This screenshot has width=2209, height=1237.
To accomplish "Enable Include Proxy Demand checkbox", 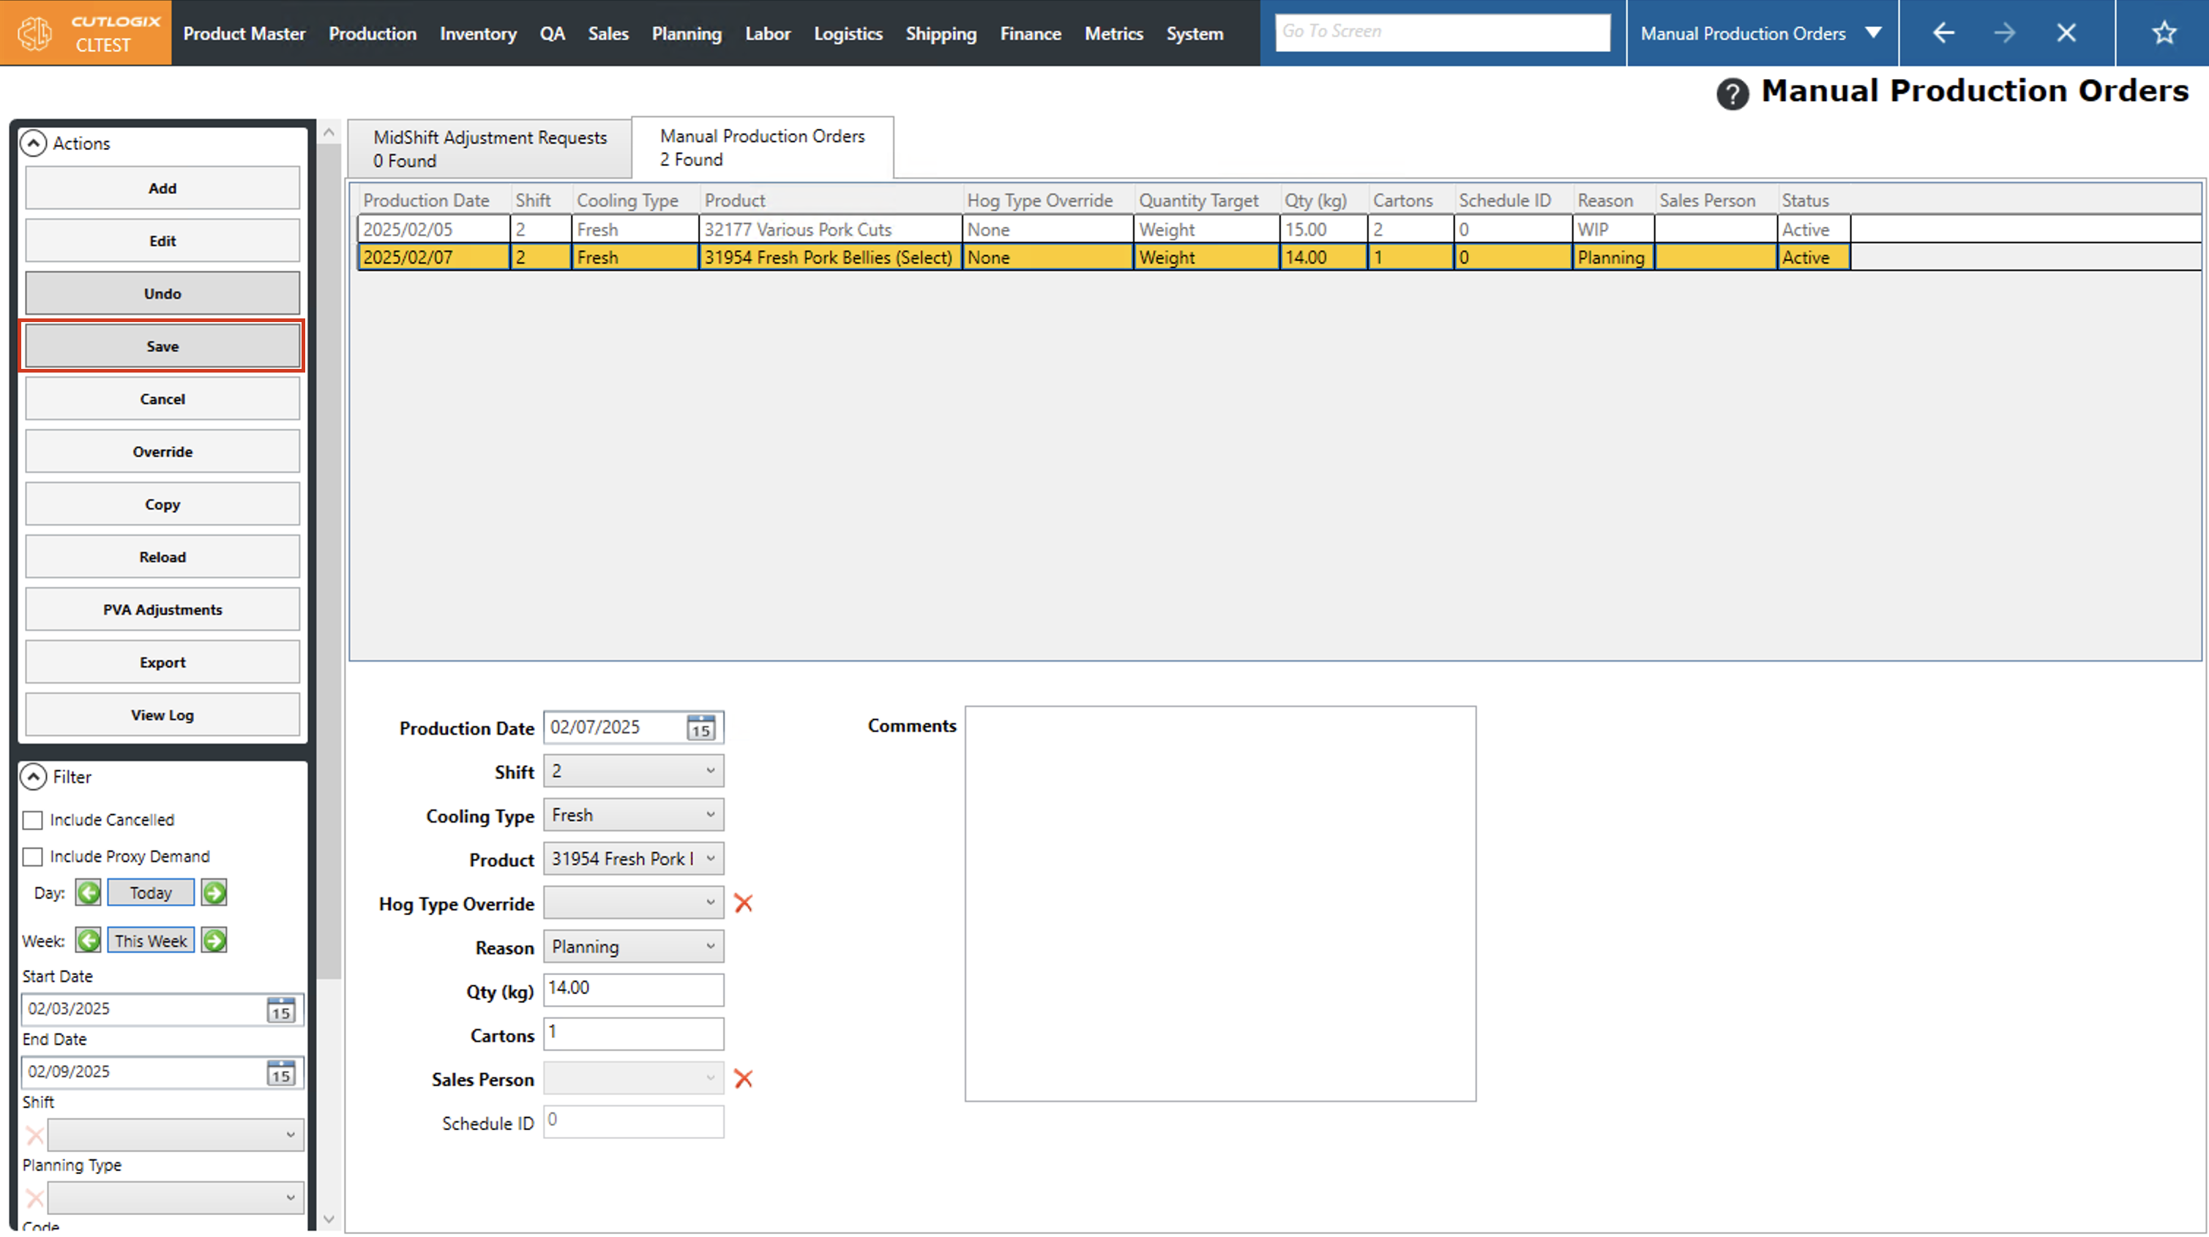I will point(33,857).
